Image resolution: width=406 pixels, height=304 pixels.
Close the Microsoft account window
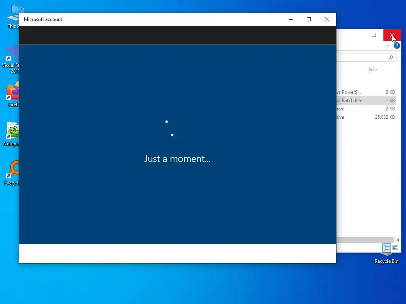pyautogui.click(x=327, y=19)
